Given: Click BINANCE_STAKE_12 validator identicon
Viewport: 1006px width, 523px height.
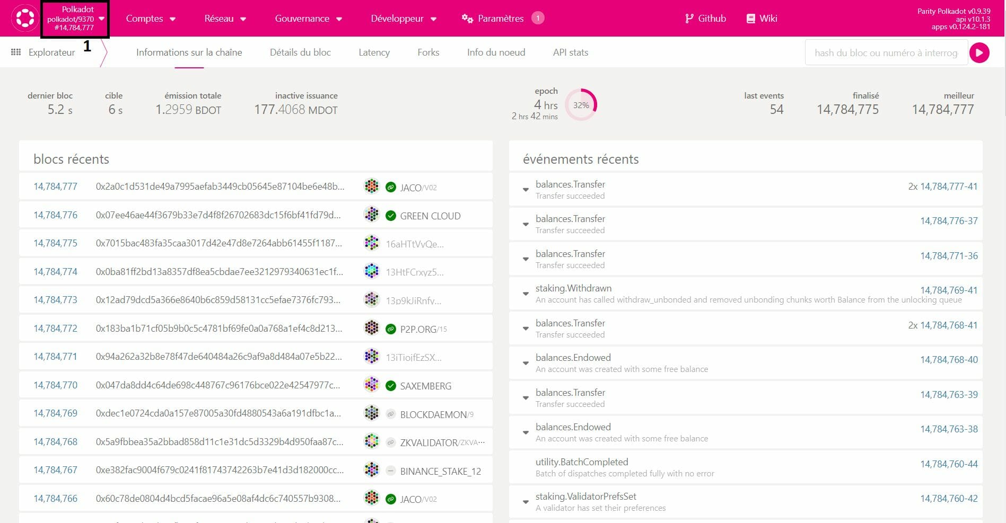Looking at the screenshot, I should click(x=372, y=469).
